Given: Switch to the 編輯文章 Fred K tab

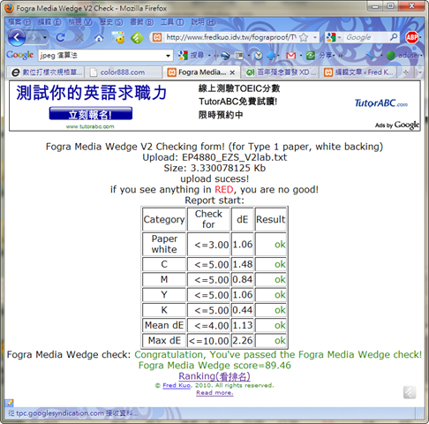Looking at the screenshot, I should click(x=358, y=72).
